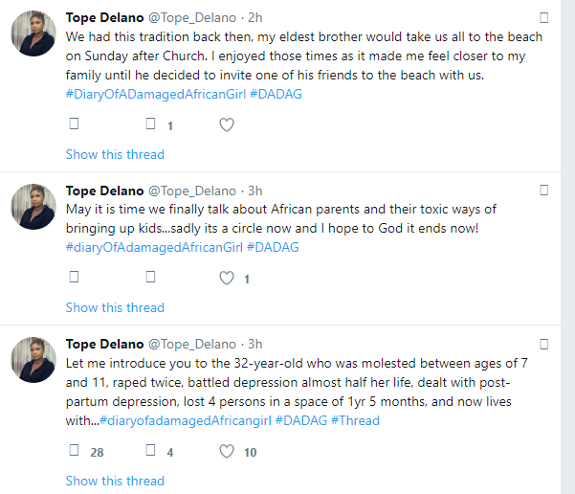Open Tope Delano's avatar on the first tweet
The image size is (575, 494).
pyautogui.click(x=33, y=34)
